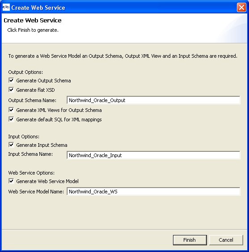Click the Output Schema Name field
This screenshot has height=252, width=249.
153,100
